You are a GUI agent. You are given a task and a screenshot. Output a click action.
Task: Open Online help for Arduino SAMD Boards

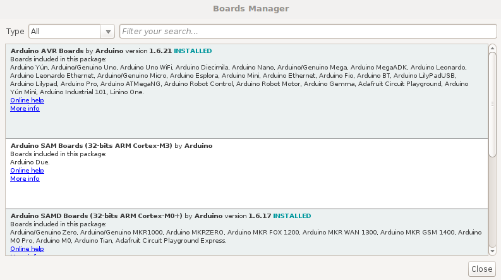coord(27,248)
